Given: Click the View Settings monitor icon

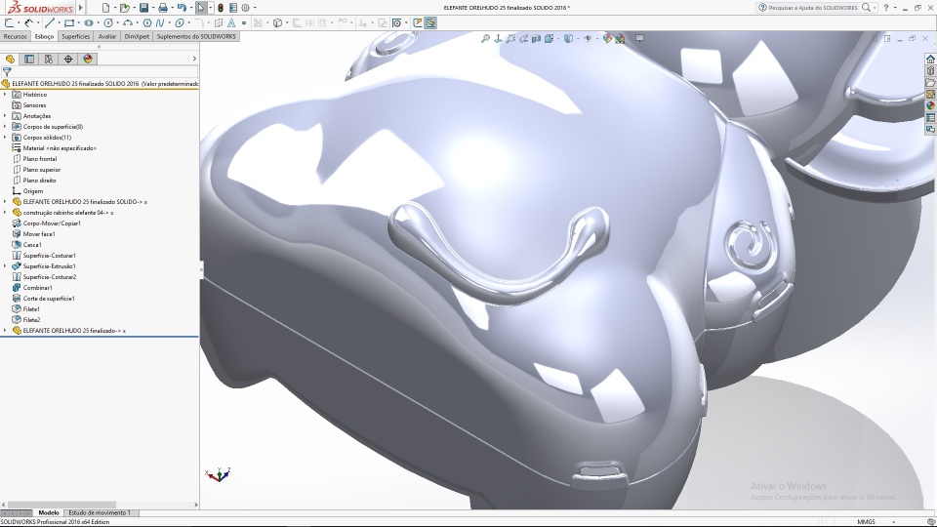Looking at the screenshot, I should click(639, 38).
